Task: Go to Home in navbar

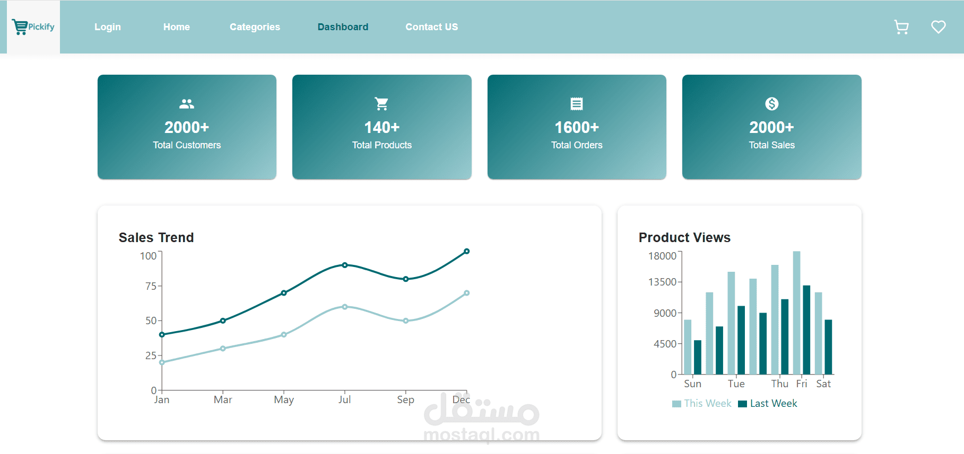Action: 177,27
